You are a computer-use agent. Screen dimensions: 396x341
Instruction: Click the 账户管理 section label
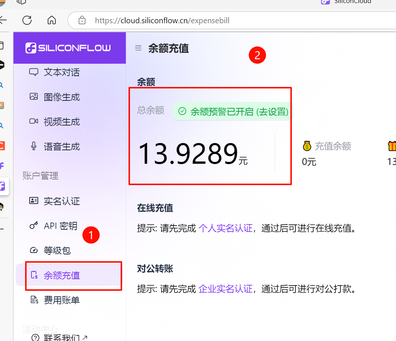(40, 176)
